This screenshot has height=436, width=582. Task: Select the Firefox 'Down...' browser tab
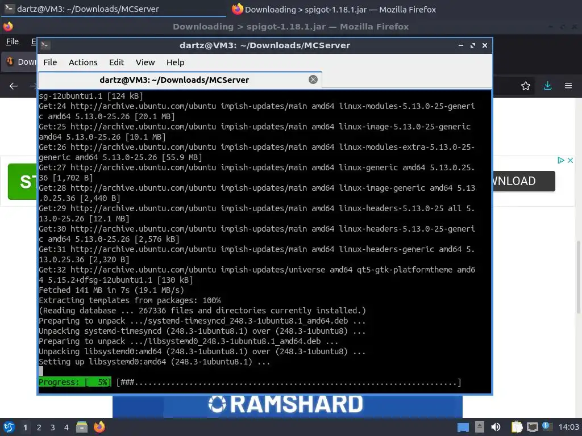coord(19,61)
